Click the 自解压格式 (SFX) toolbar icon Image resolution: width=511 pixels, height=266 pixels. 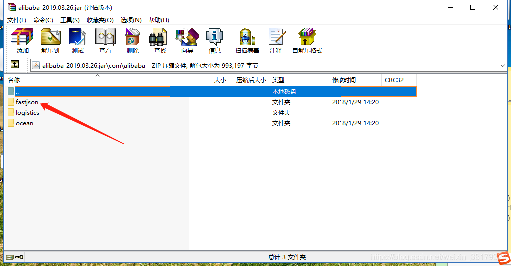[x=307, y=36]
